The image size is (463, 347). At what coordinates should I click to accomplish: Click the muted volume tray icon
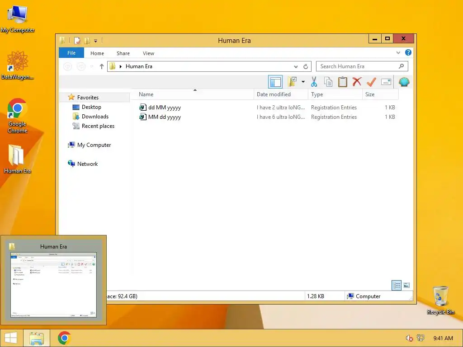pos(409,338)
